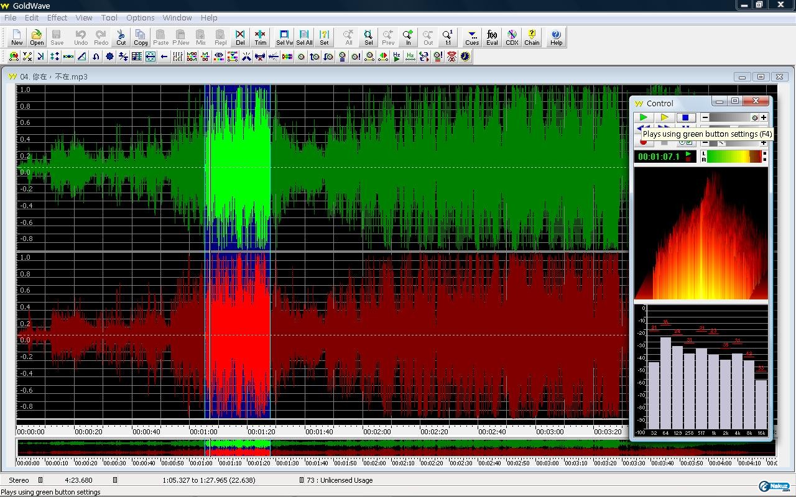Viewport: 796px width, 497px height.
Task: Open the length format selector beside 4:23.680
Action: click(x=115, y=480)
